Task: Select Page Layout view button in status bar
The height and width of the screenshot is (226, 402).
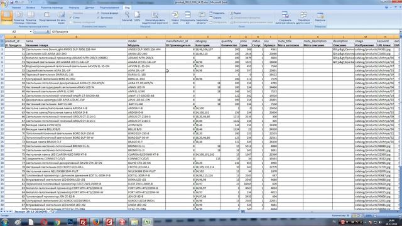Action: pyautogui.click(x=359, y=216)
